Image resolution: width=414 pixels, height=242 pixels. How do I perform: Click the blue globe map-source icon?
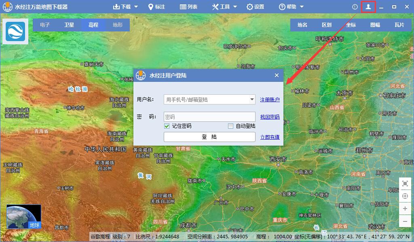(x=15, y=31)
